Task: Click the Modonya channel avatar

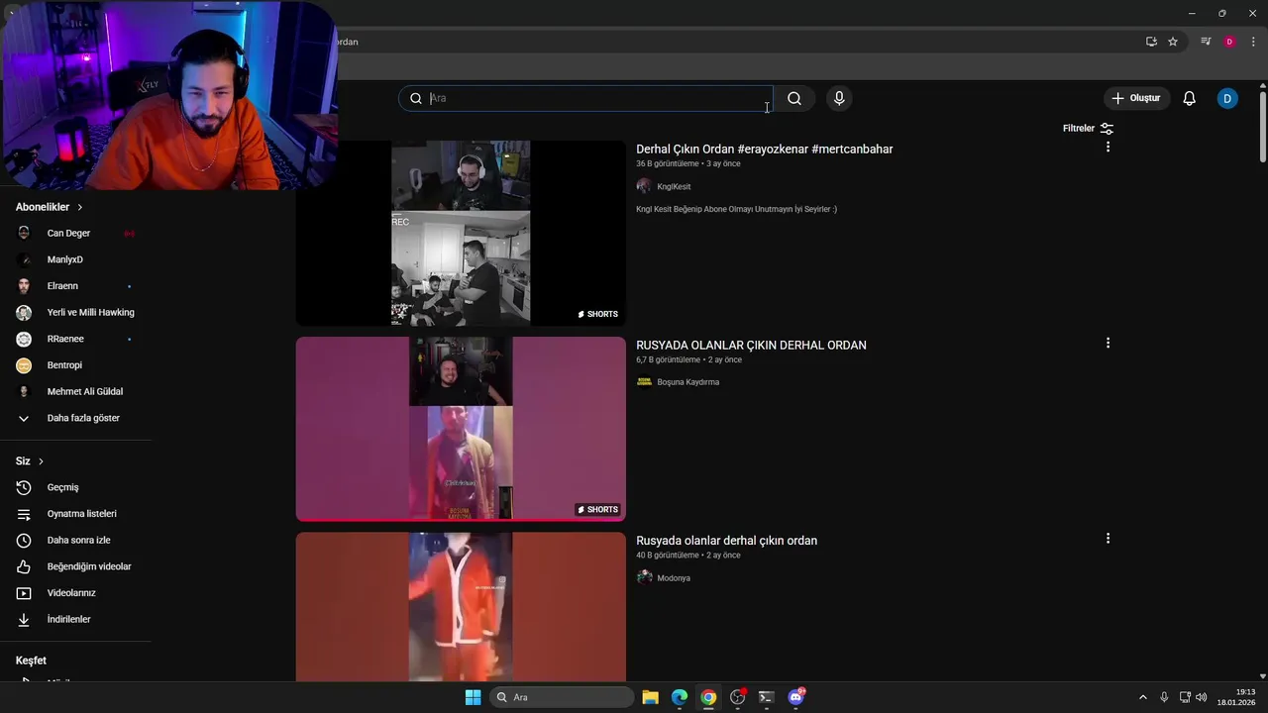Action: (644, 577)
